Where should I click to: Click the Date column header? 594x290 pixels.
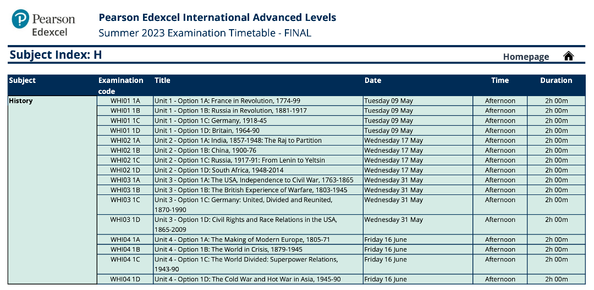pos(373,80)
